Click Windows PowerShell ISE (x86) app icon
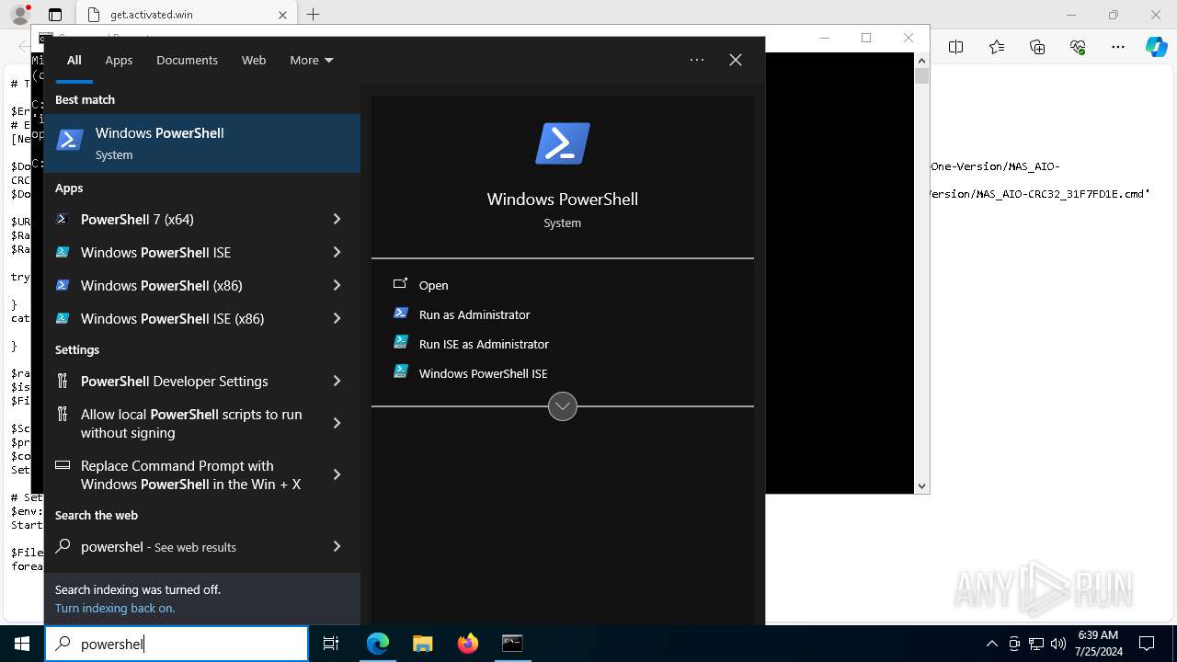The width and height of the screenshot is (1177, 662). [x=63, y=318]
